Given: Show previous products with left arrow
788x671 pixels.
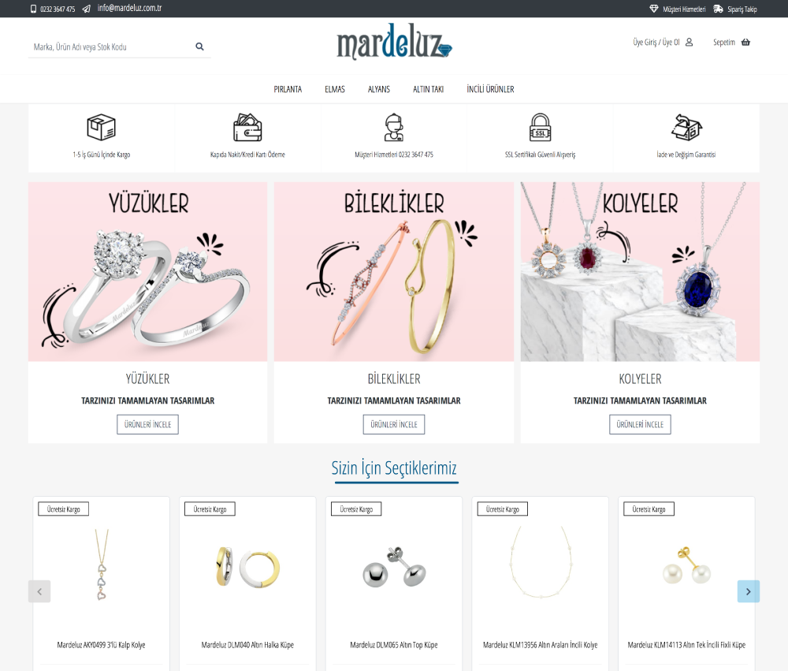Looking at the screenshot, I should (x=39, y=591).
